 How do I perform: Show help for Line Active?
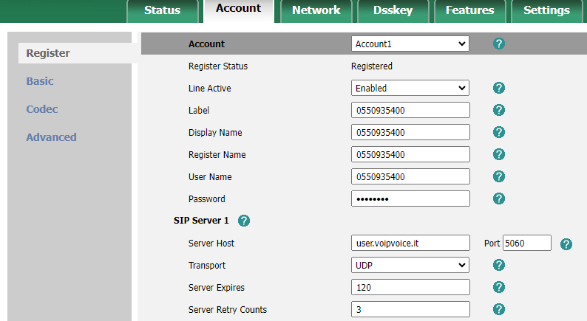pos(498,88)
